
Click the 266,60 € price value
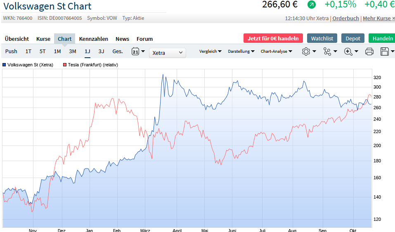pyautogui.click(x=279, y=4)
